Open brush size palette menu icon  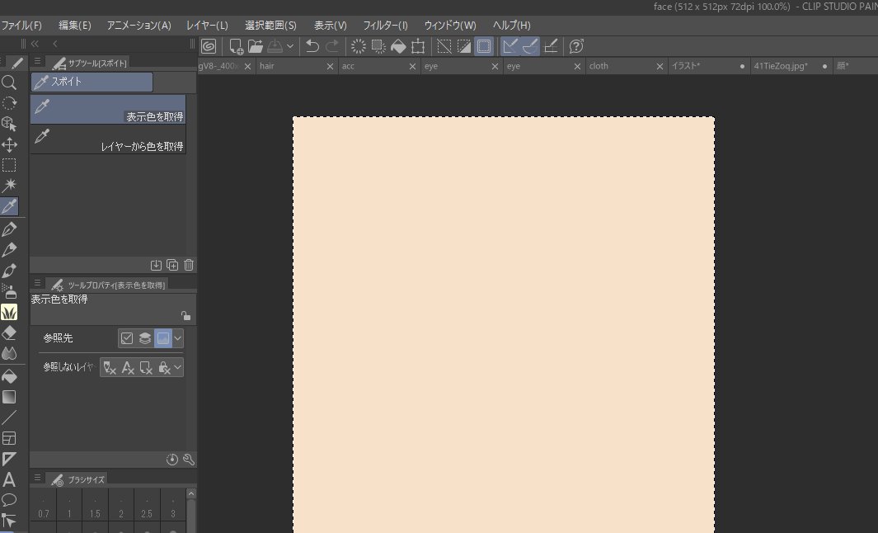pyautogui.click(x=38, y=478)
